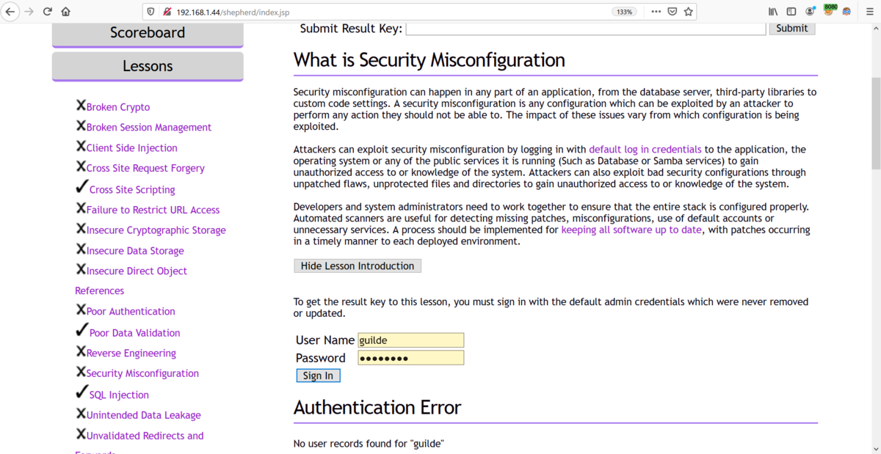
Task: Click 'No user records found' message
Action: (369, 443)
